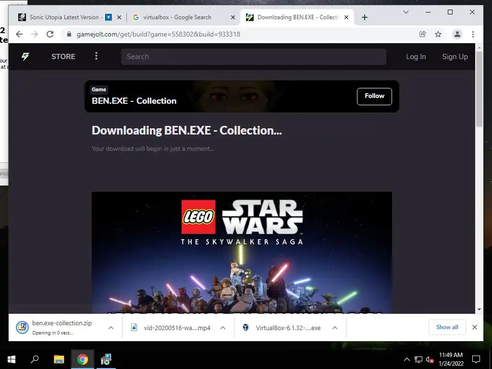Select the gamejolt.com address bar URL
Image resolution: width=492 pixels, height=369 pixels.
click(159, 34)
